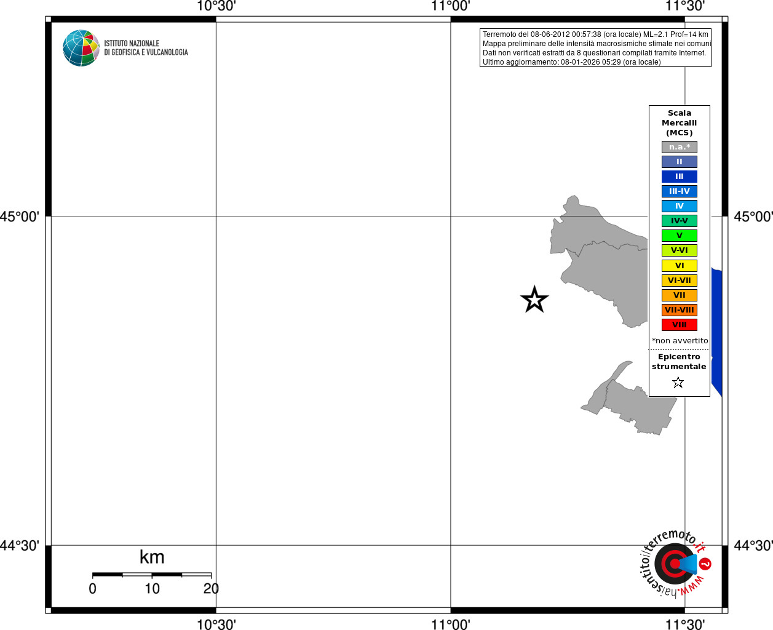Click the bottom 11°00' longitude label
The height and width of the screenshot is (630, 773).
point(451,624)
